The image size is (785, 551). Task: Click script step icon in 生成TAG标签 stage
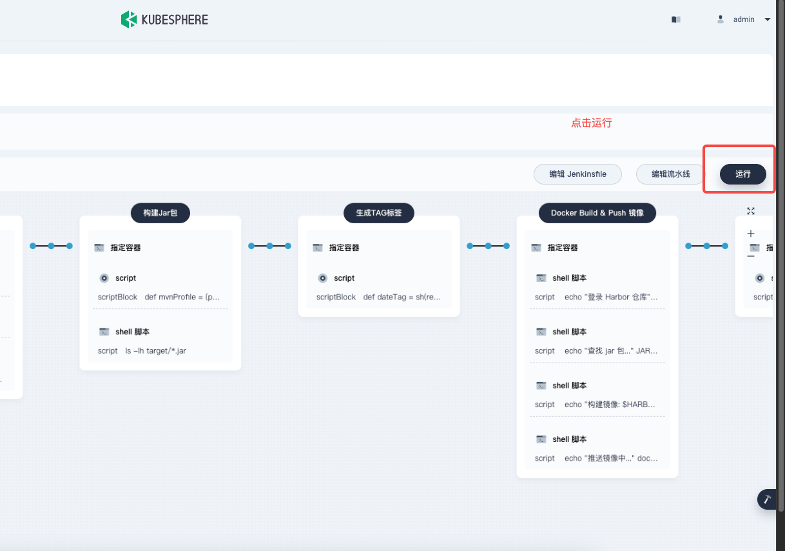click(322, 278)
